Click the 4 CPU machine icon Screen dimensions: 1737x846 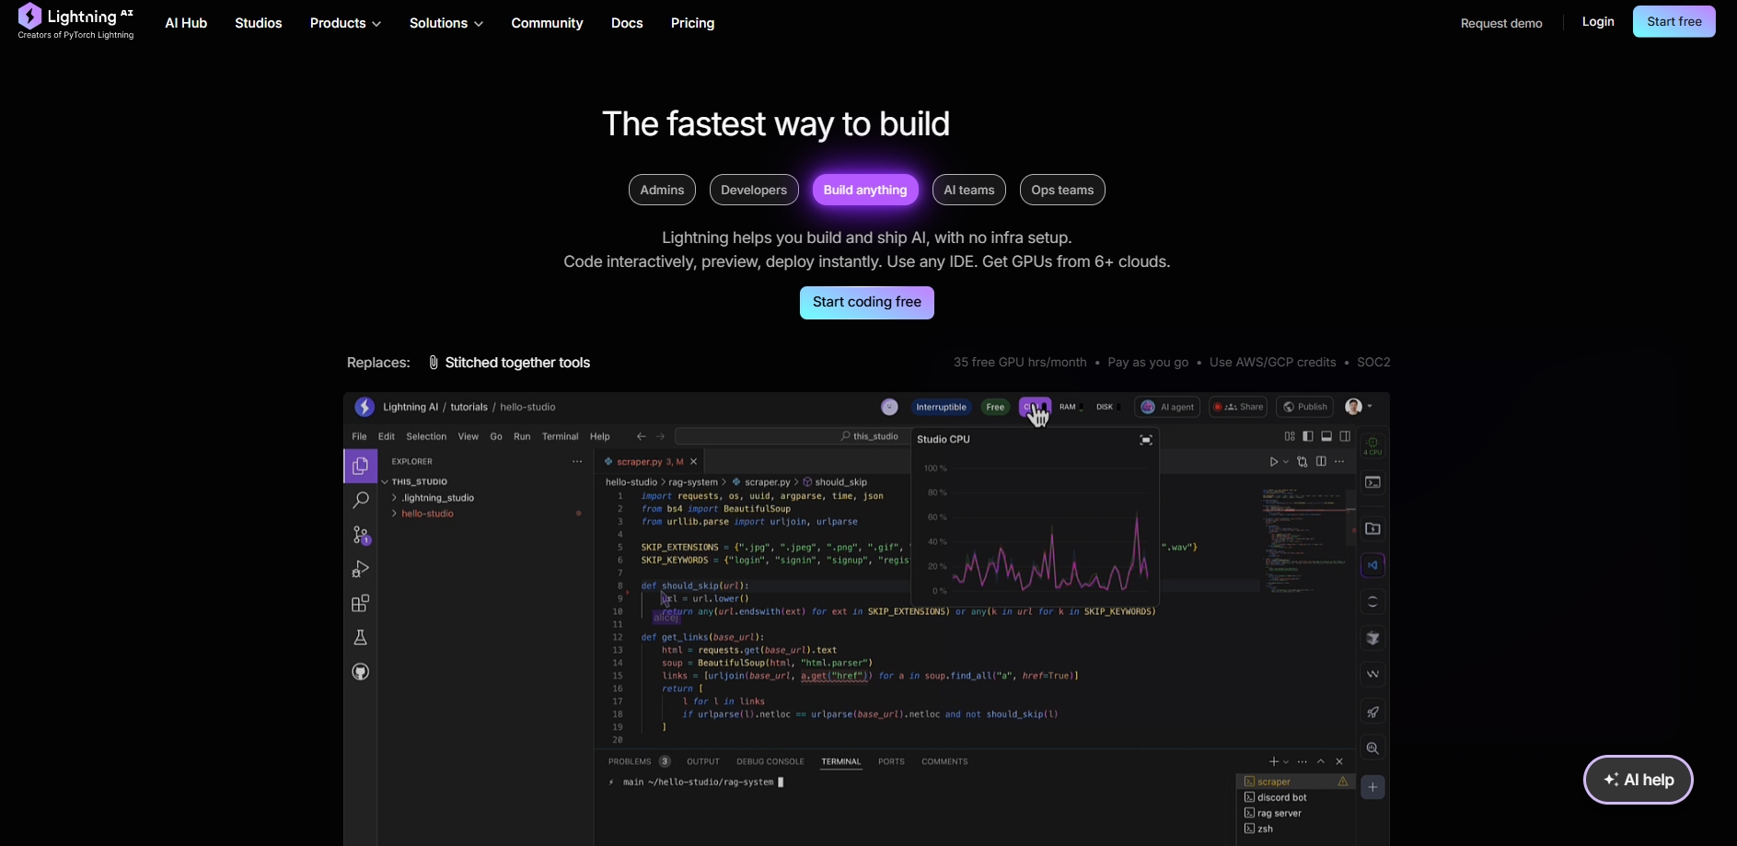pos(1372,446)
